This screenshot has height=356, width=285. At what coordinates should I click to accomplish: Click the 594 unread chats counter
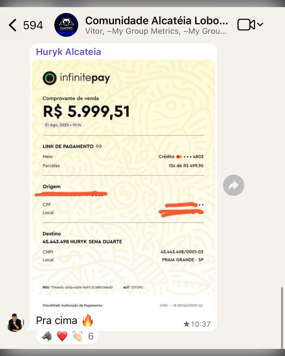(x=33, y=25)
